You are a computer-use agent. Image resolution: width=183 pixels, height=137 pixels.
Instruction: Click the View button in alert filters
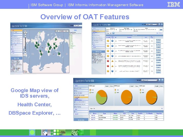point(161,30)
